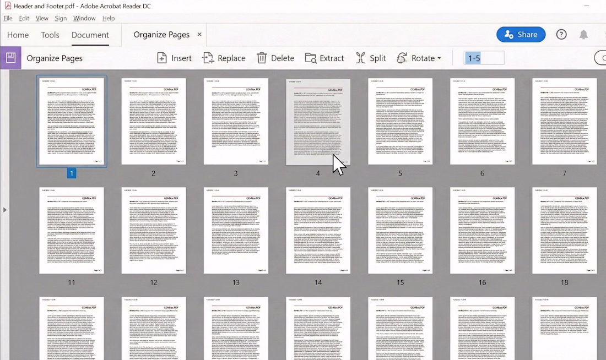Image resolution: width=606 pixels, height=360 pixels.
Task: Click the blue Share button
Action: [x=521, y=34]
